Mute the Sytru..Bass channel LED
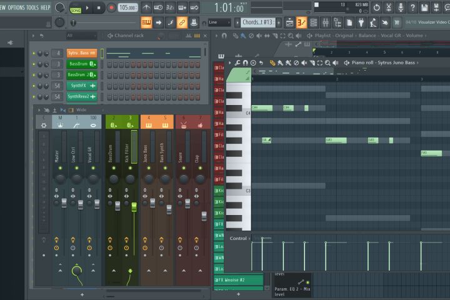This screenshot has width=450, height=300. [x=34, y=53]
